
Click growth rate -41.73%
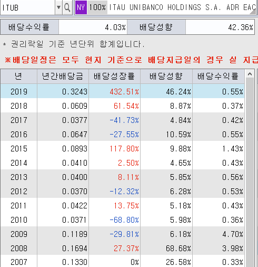point(124,120)
